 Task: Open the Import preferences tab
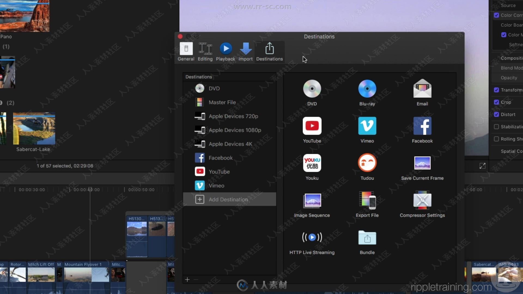pyautogui.click(x=246, y=51)
